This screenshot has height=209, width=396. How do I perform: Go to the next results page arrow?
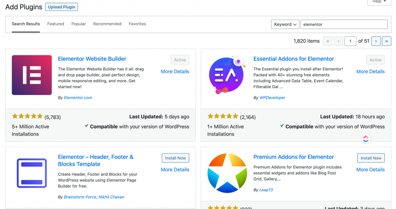pyautogui.click(x=376, y=41)
